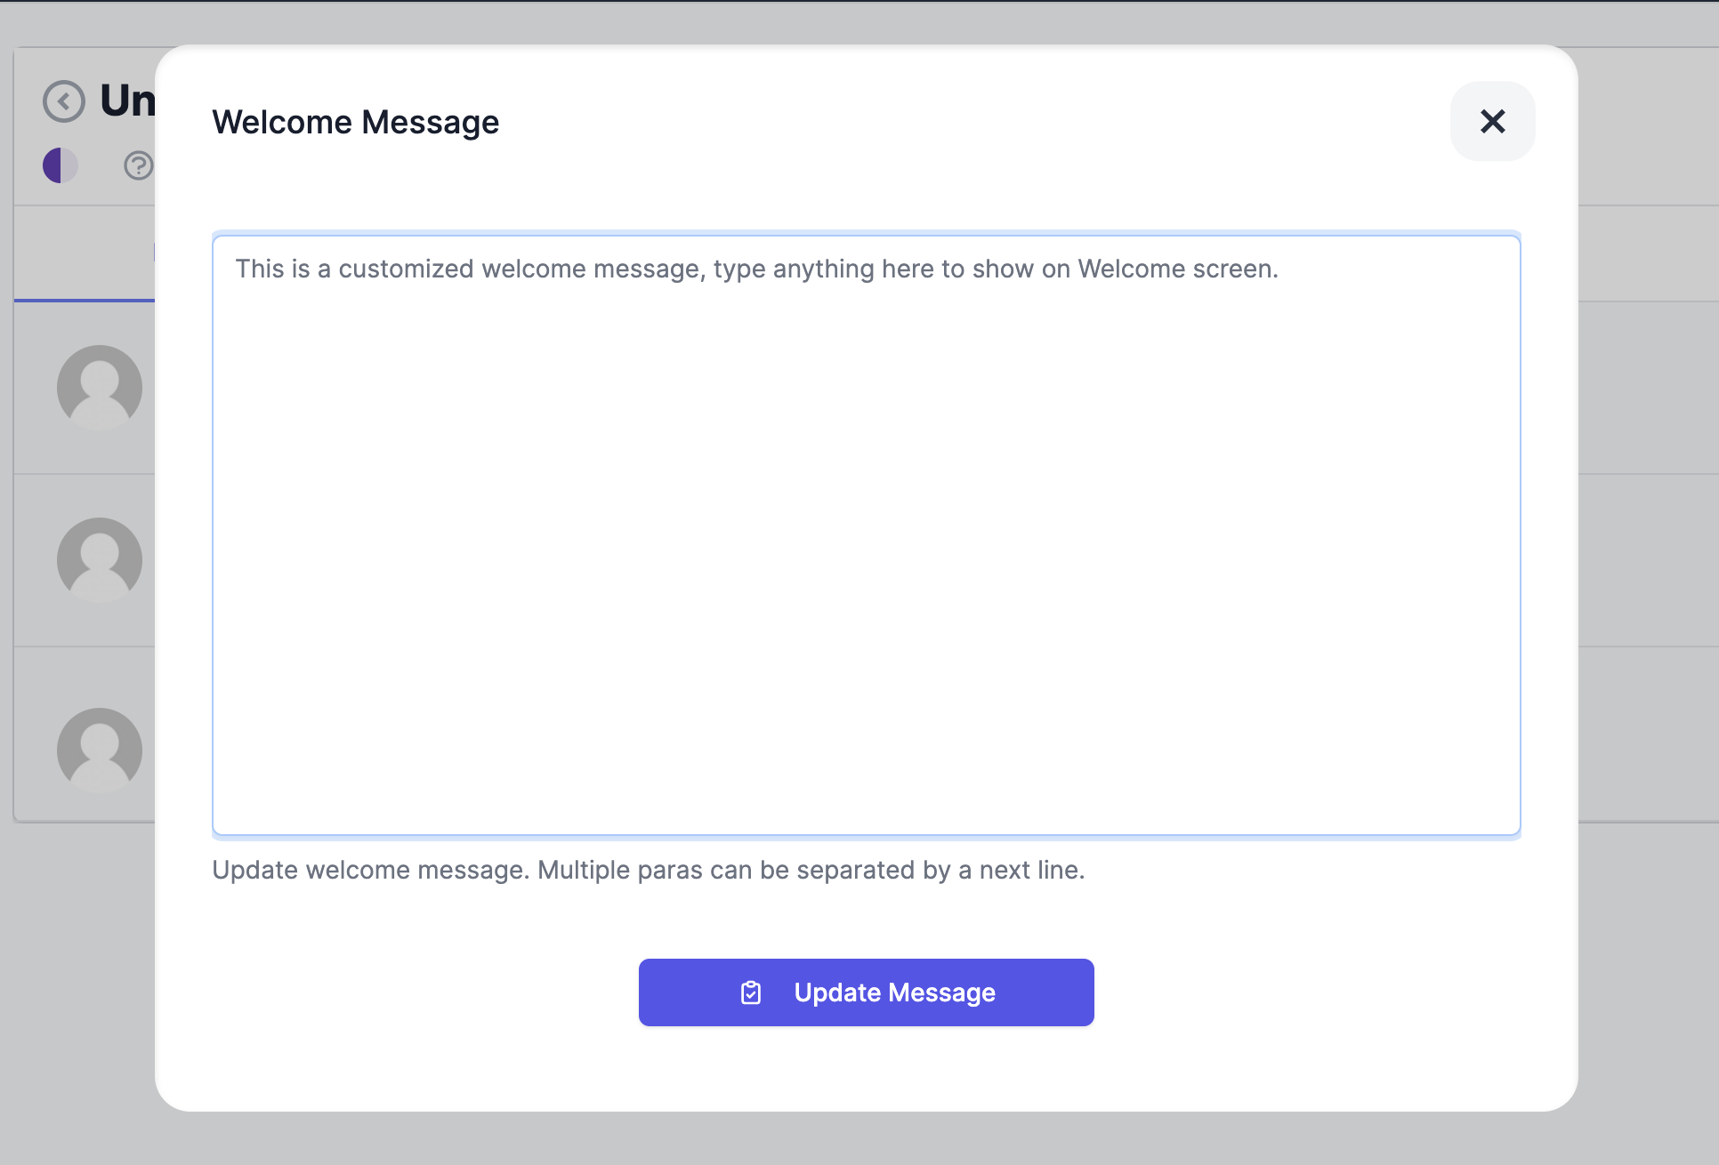This screenshot has width=1719, height=1165.
Task: Select the bottom contact avatar icon
Action: coord(100,750)
